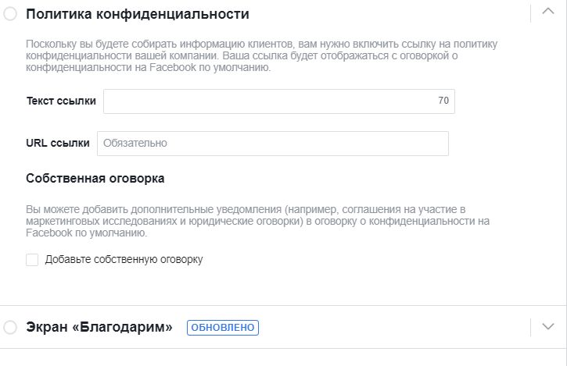Click the paragraph starting 'Вы можете добавить дополнительные'
Viewport: 567px width, 366px height.
pyautogui.click(x=257, y=221)
